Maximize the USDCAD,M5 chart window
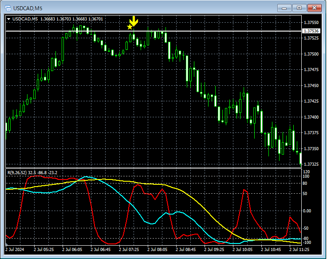Viewport: 327px width, 259px height. [x=299, y=8]
